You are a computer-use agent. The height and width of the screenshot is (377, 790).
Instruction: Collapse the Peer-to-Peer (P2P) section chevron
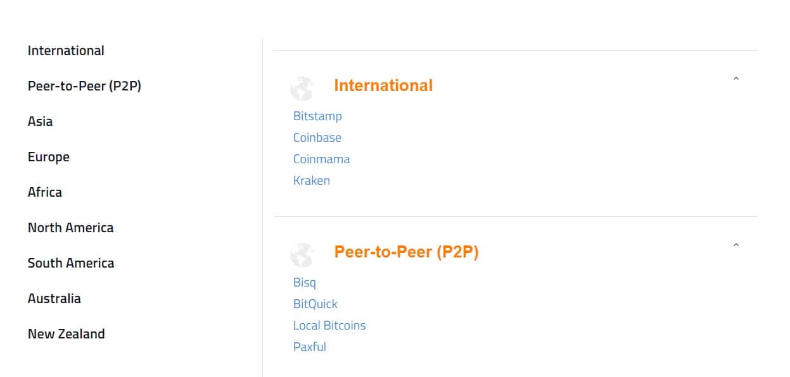click(736, 245)
